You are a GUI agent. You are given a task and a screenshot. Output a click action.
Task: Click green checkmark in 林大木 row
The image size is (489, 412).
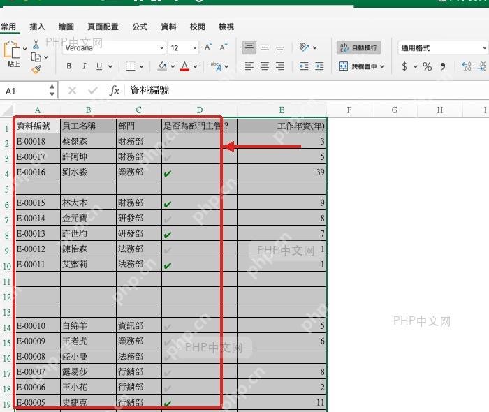tap(168, 205)
